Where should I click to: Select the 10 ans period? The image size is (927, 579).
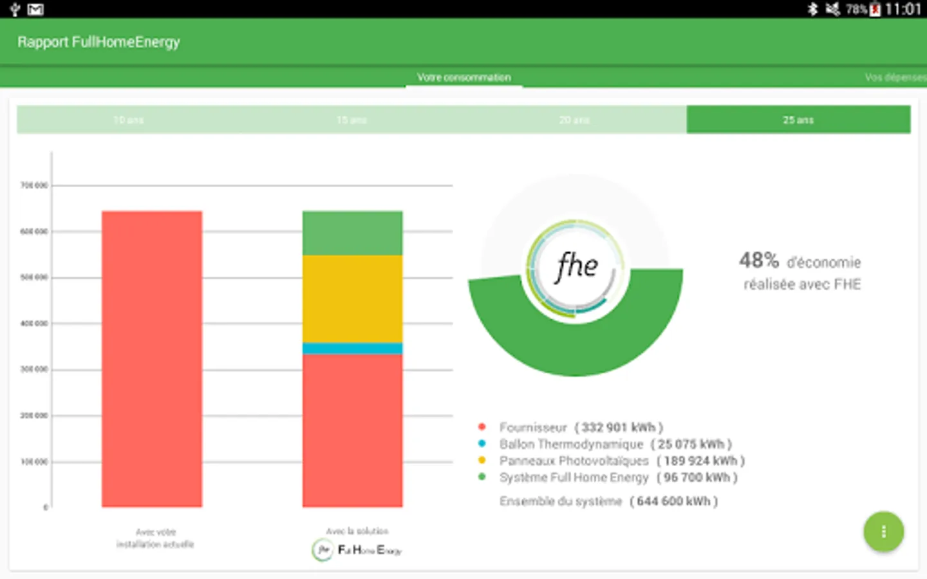(128, 120)
